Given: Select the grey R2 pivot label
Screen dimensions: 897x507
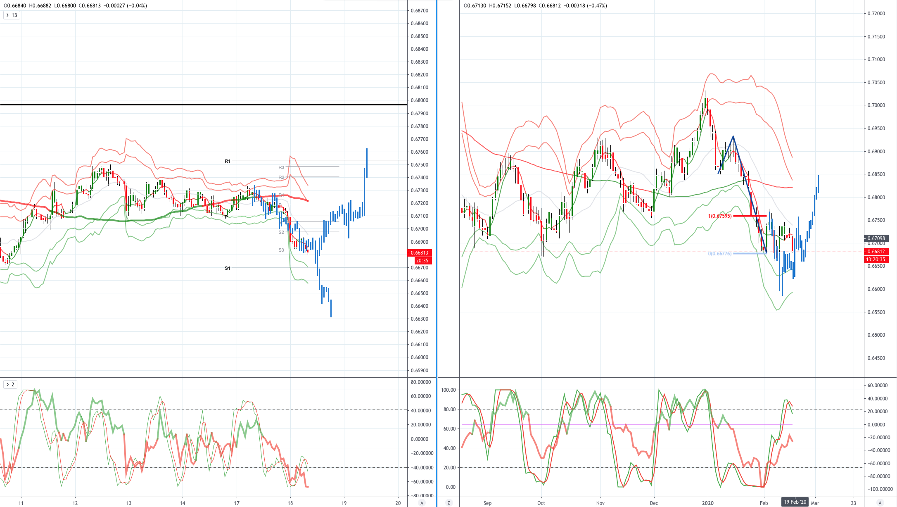Looking at the screenshot, I should tap(281, 177).
